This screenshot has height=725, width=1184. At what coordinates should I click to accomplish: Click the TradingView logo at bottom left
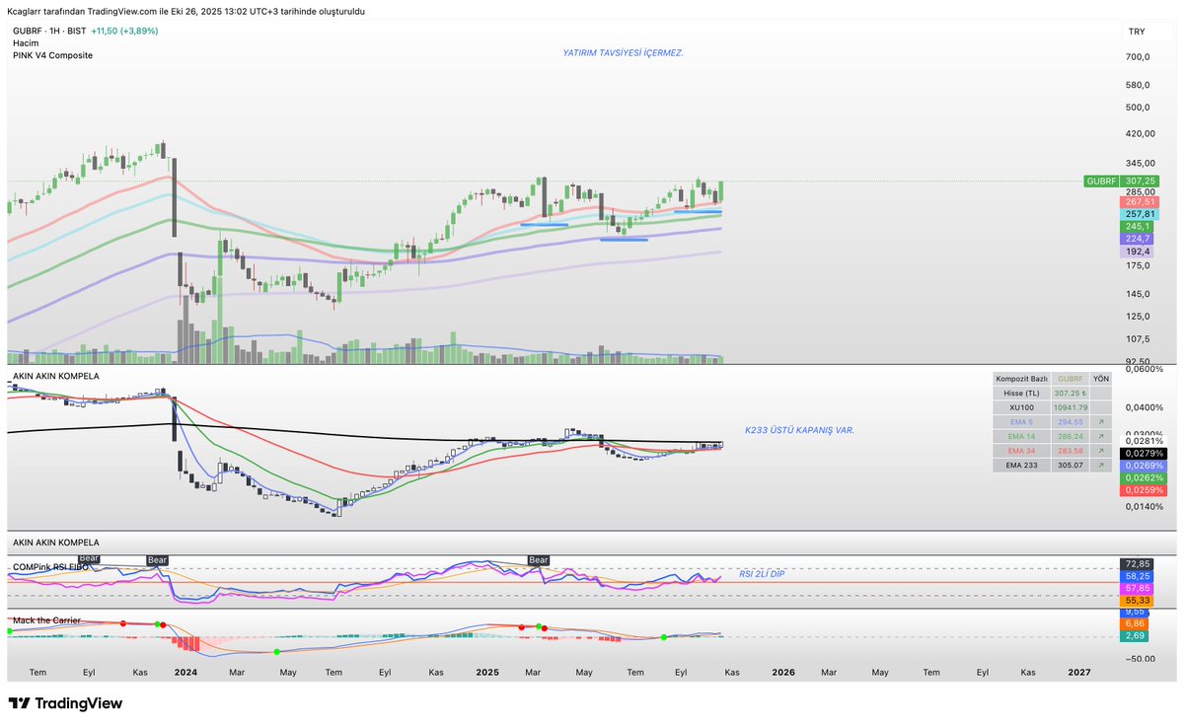pos(65,703)
